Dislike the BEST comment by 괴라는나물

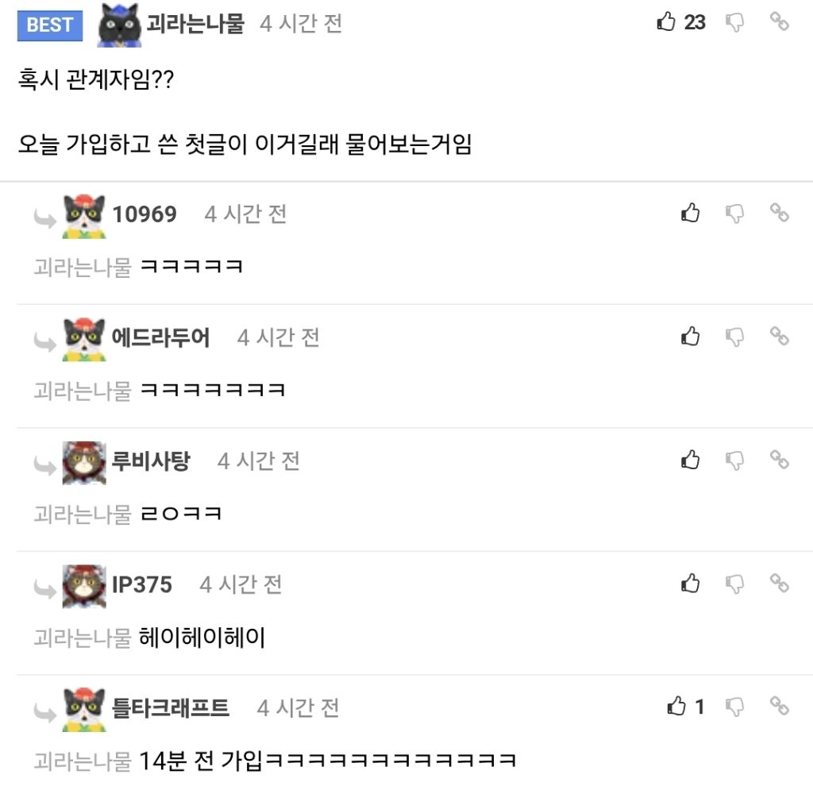tap(734, 22)
